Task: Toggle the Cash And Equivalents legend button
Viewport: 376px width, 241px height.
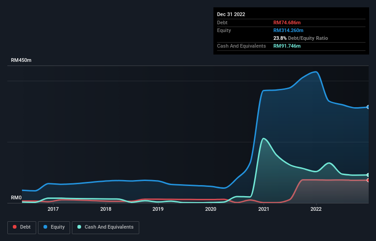Action: [x=105, y=227]
